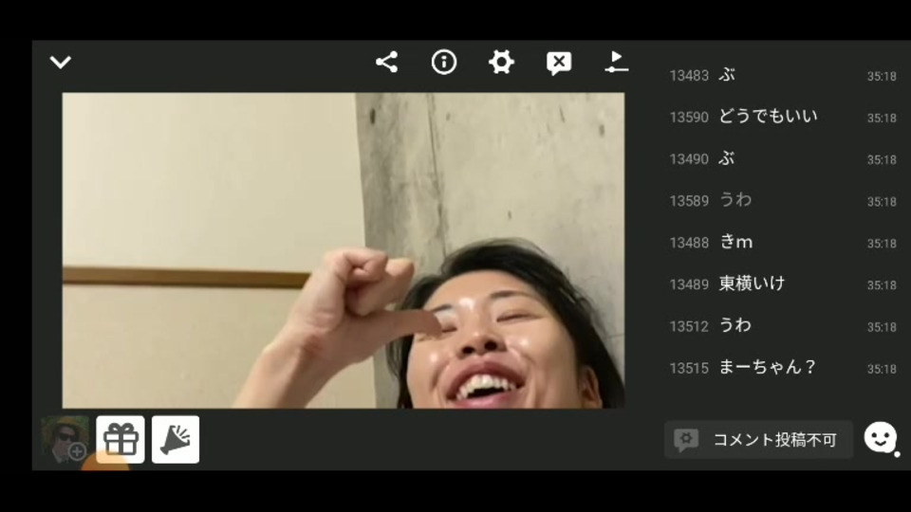Tap the play-with-slider playback icon

click(616, 63)
